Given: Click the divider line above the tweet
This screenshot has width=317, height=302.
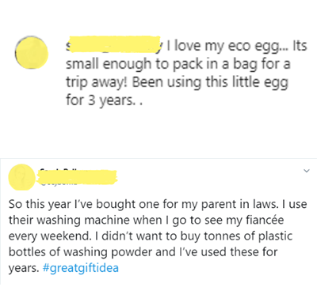Looking at the screenshot, I should [158, 158].
